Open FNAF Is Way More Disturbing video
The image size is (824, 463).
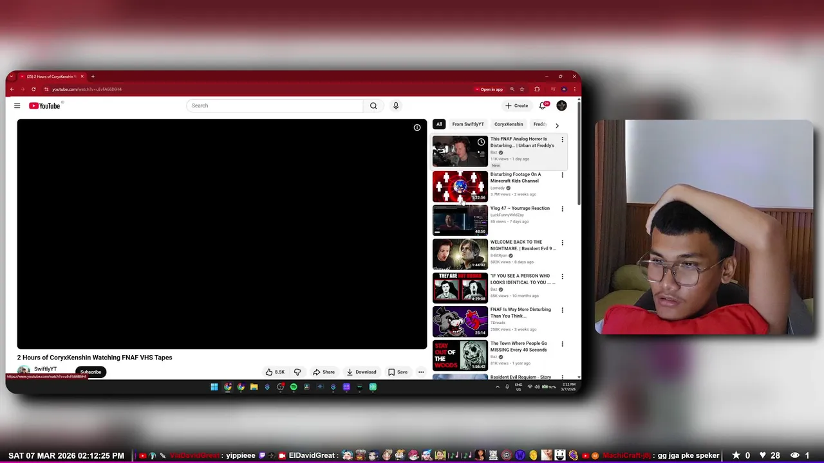pyautogui.click(x=460, y=322)
